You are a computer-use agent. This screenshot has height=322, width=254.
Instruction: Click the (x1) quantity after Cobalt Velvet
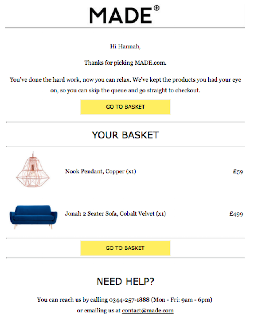click(x=161, y=214)
